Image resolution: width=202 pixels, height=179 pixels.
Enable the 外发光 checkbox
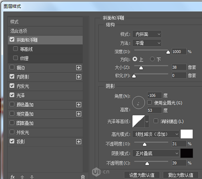(12, 132)
